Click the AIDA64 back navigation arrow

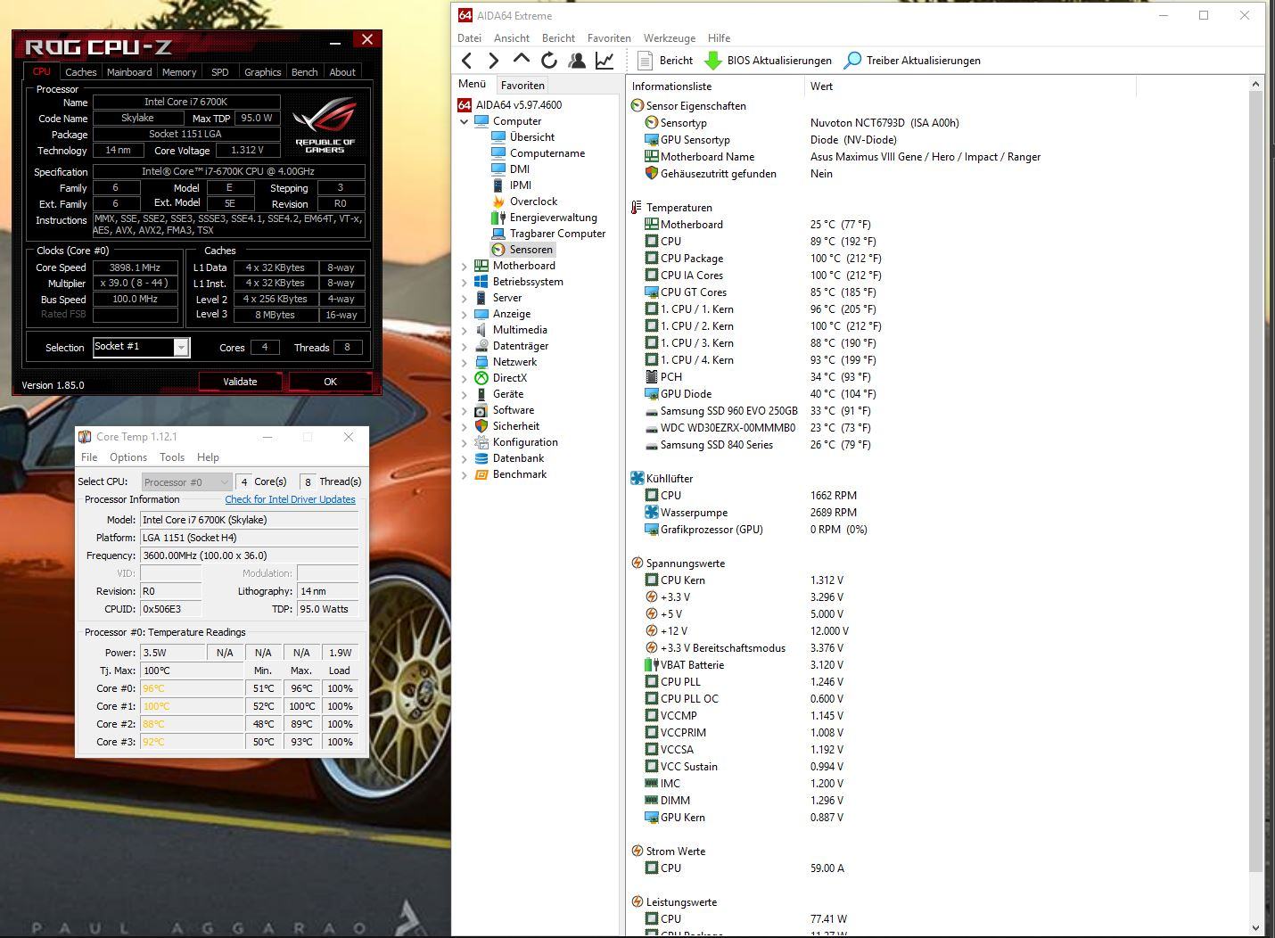(x=467, y=61)
